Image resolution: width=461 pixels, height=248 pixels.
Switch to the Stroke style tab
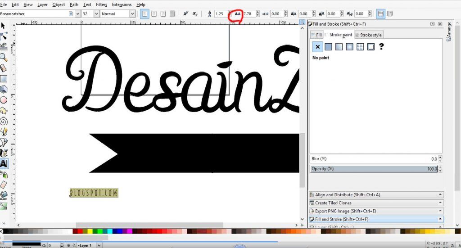pyautogui.click(x=368, y=35)
